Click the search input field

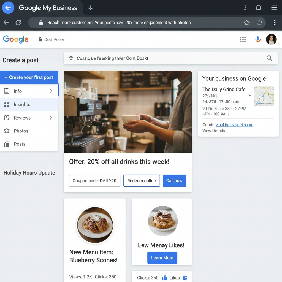click(171, 58)
